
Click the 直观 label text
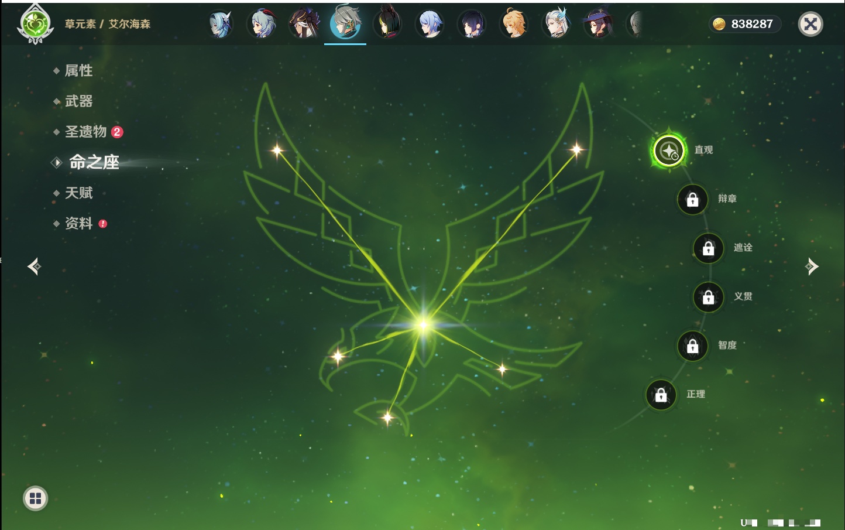pos(703,150)
